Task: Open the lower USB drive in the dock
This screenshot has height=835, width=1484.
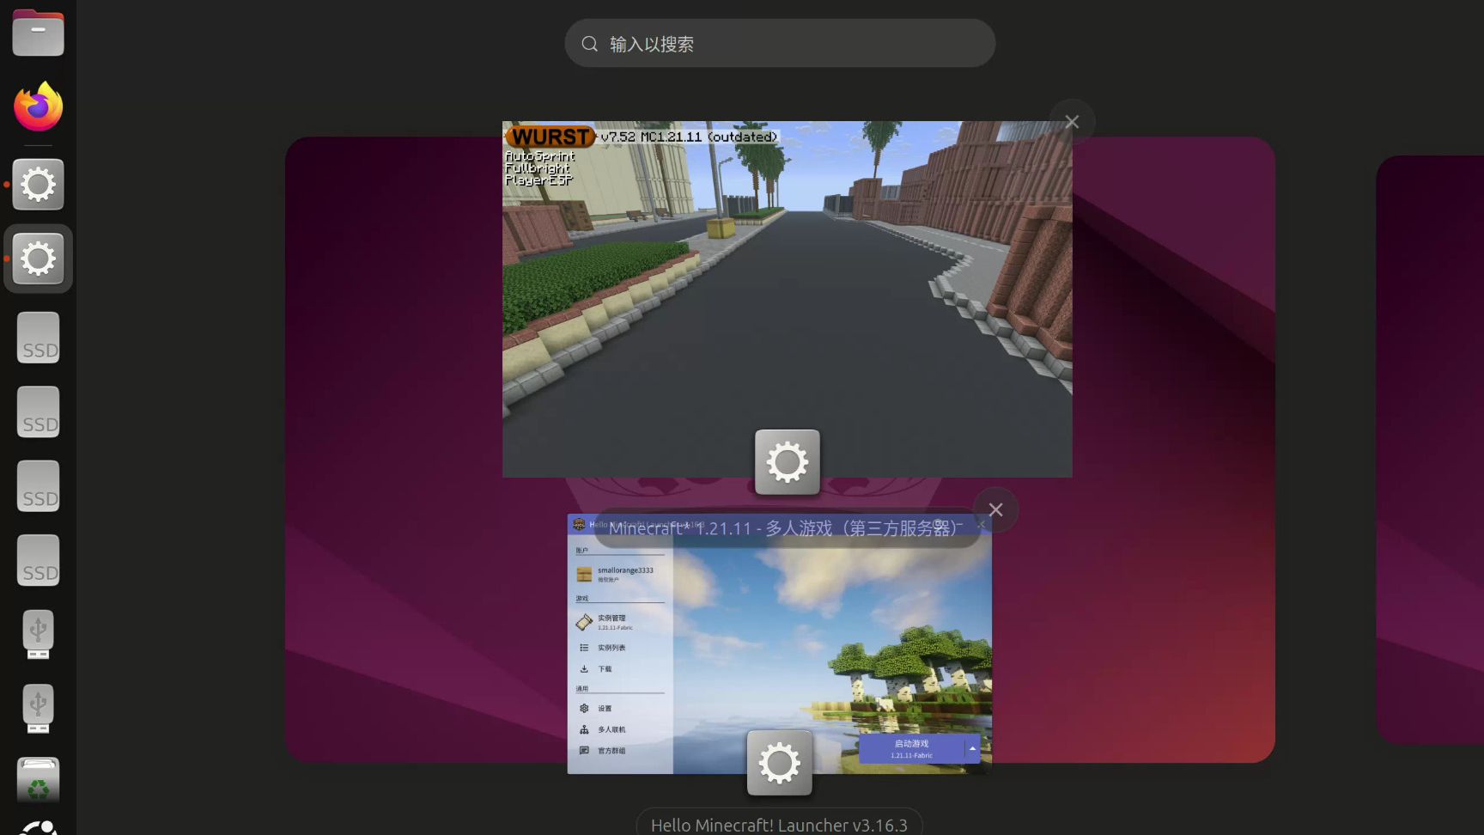Action: pos(38,709)
